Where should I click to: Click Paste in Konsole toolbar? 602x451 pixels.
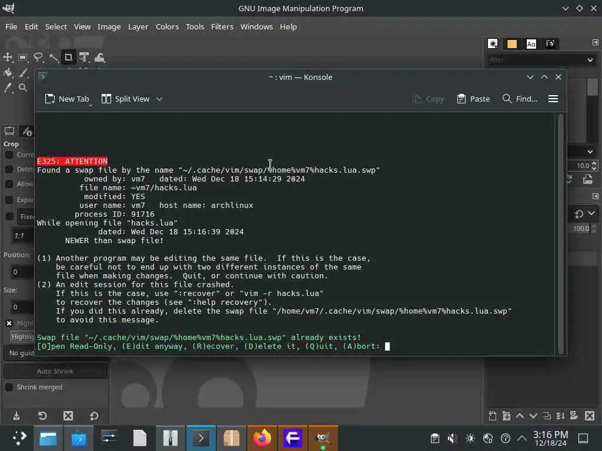pos(473,99)
